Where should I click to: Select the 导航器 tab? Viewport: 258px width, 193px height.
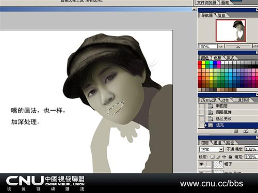click(207, 15)
